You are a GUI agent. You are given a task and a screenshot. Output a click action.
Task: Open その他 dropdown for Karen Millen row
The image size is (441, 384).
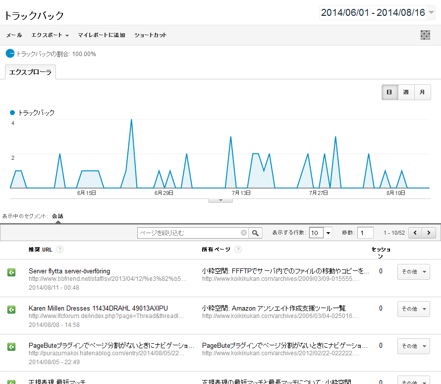(413, 309)
